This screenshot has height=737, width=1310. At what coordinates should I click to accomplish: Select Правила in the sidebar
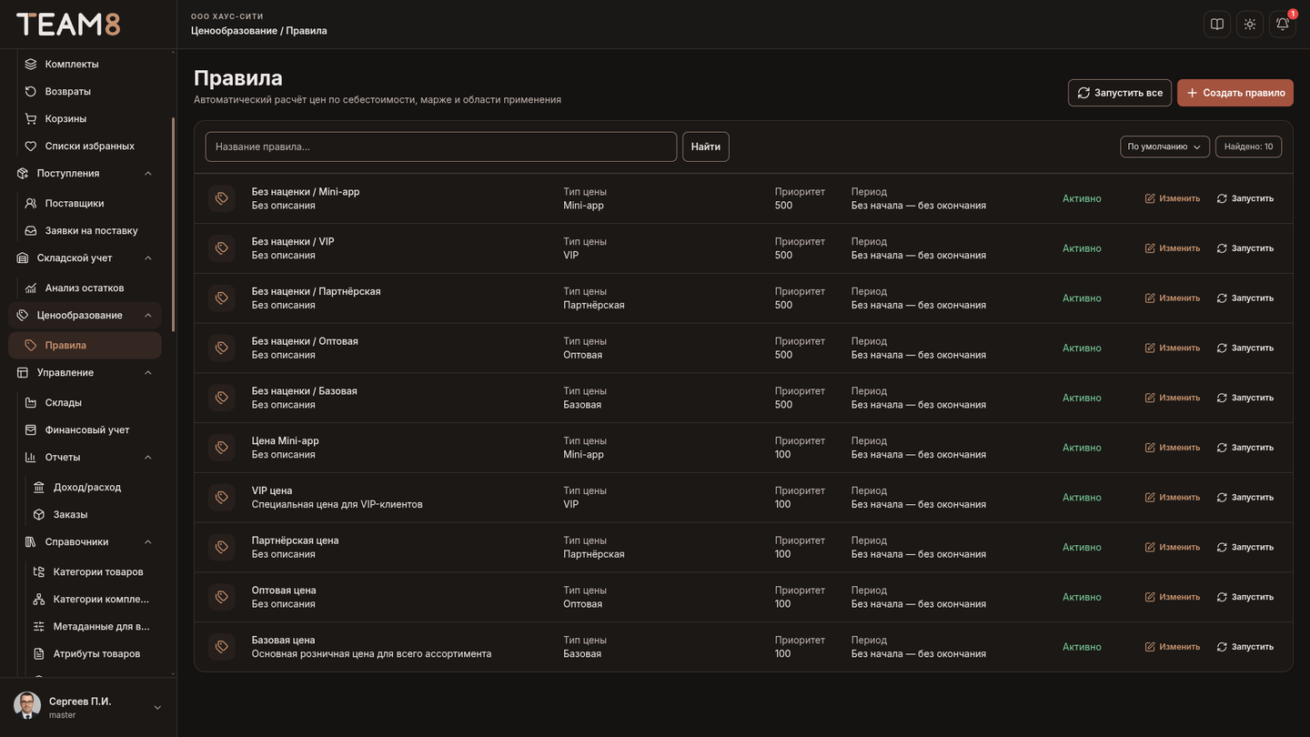tap(86, 346)
